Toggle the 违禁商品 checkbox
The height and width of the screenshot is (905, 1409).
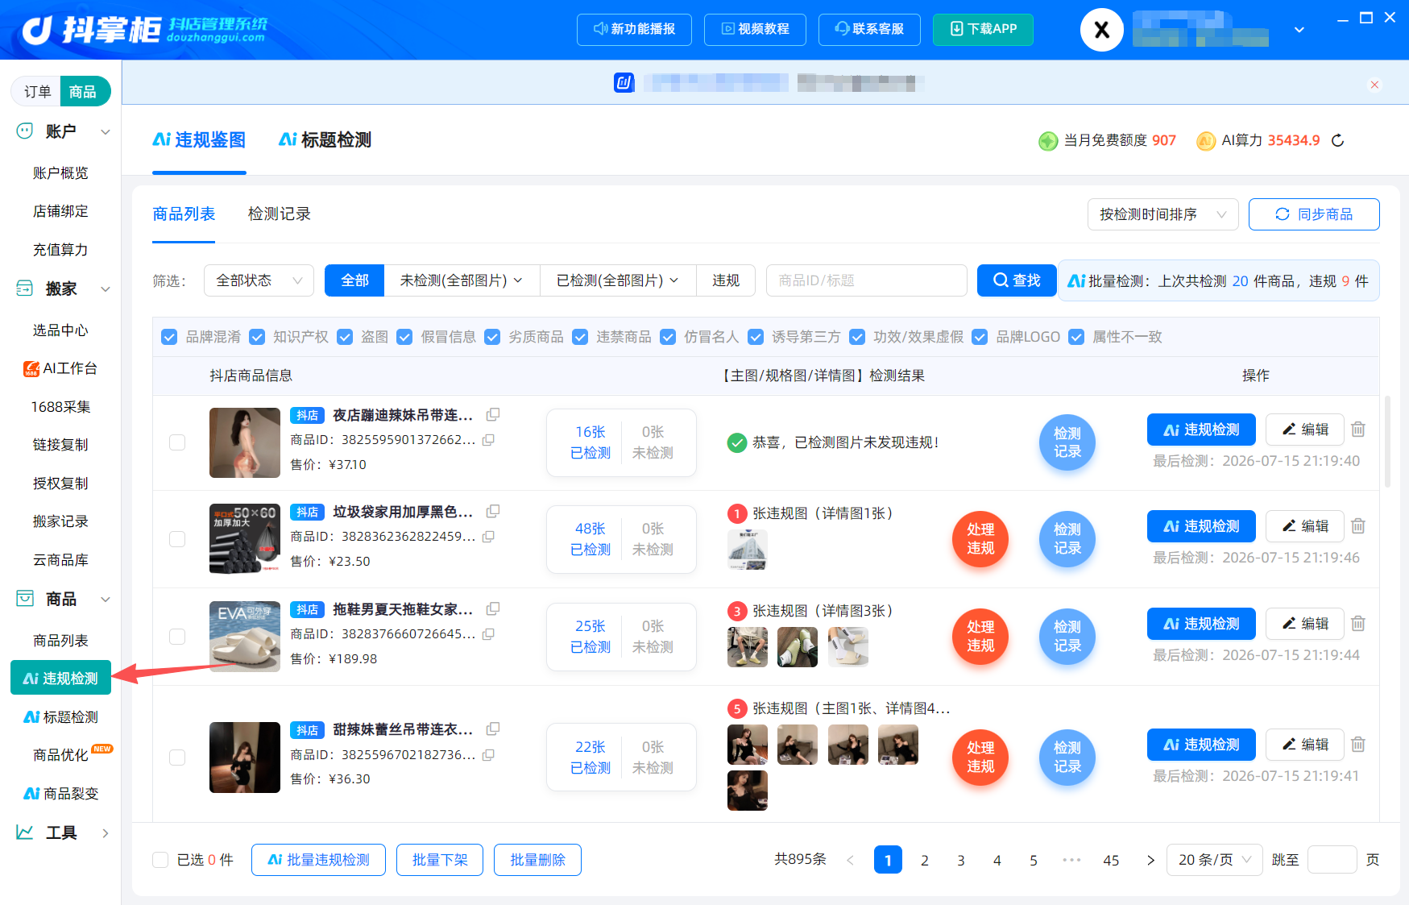[x=580, y=337]
